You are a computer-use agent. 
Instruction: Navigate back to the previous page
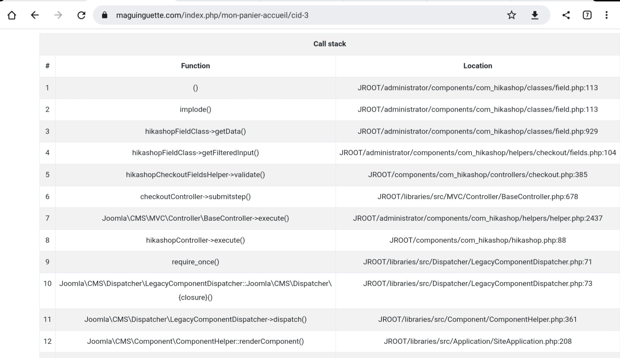tap(35, 15)
